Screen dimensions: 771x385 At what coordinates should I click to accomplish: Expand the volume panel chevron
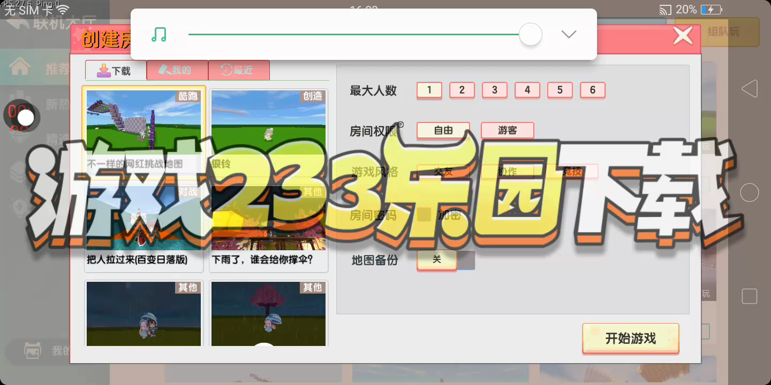[568, 35]
